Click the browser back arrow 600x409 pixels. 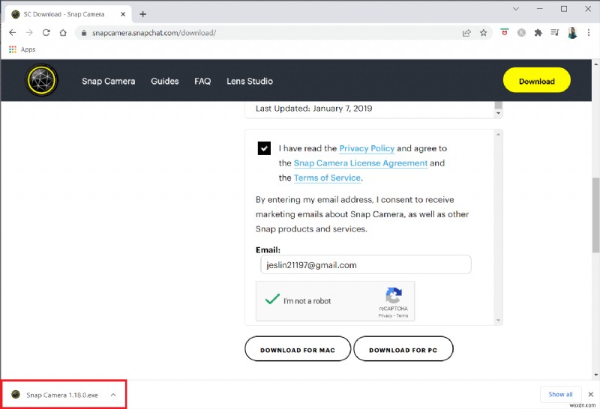pyautogui.click(x=13, y=33)
